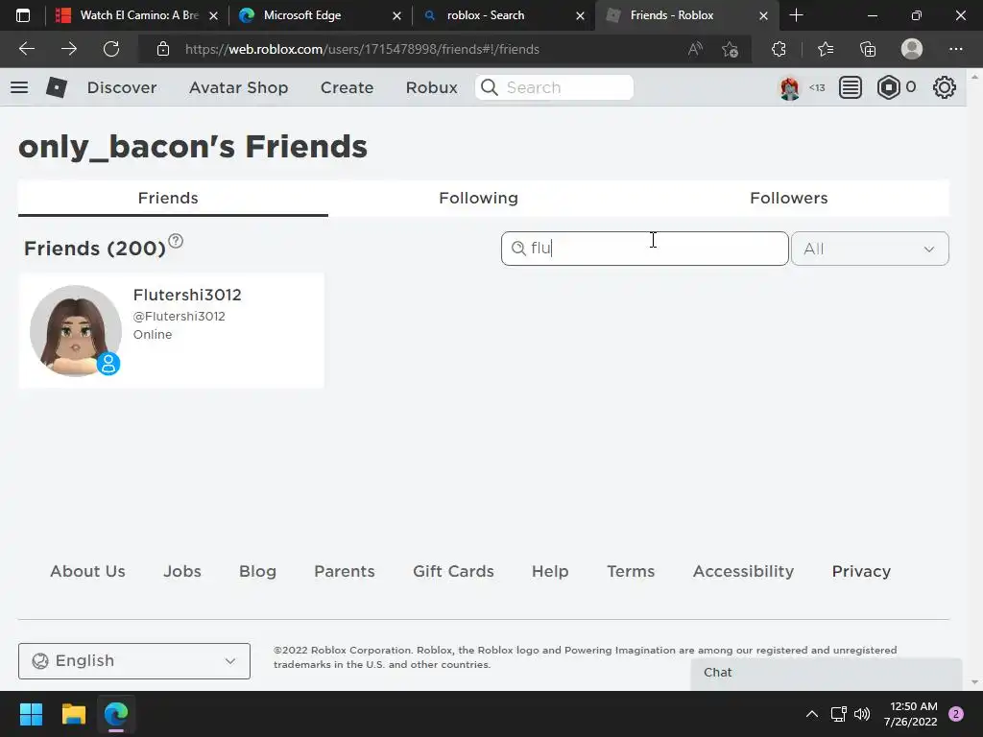This screenshot has height=737, width=983.
Task: Open the Edge profile icon
Action: click(x=912, y=49)
